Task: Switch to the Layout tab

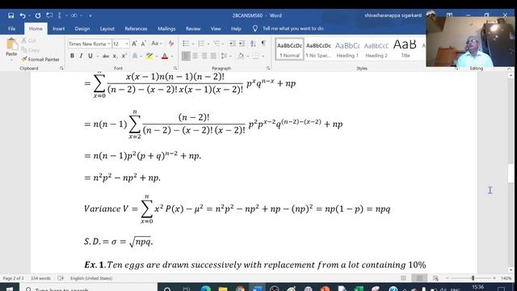Action: coord(107,29)
